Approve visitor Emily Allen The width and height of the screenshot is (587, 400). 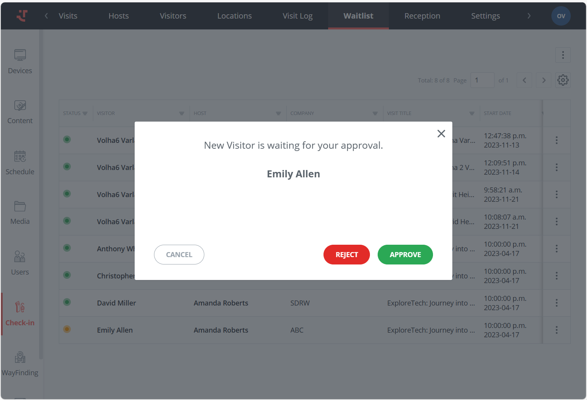click(x=405, y=254)
